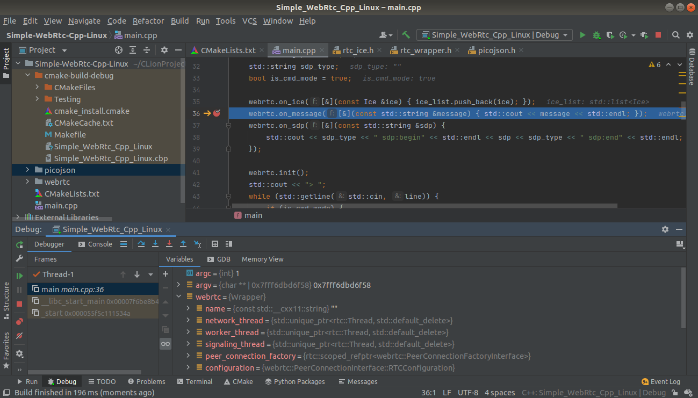This screenshot has height=398, width=698.
Task: Click Run to Cursor icon
Action: coord(197,244)
